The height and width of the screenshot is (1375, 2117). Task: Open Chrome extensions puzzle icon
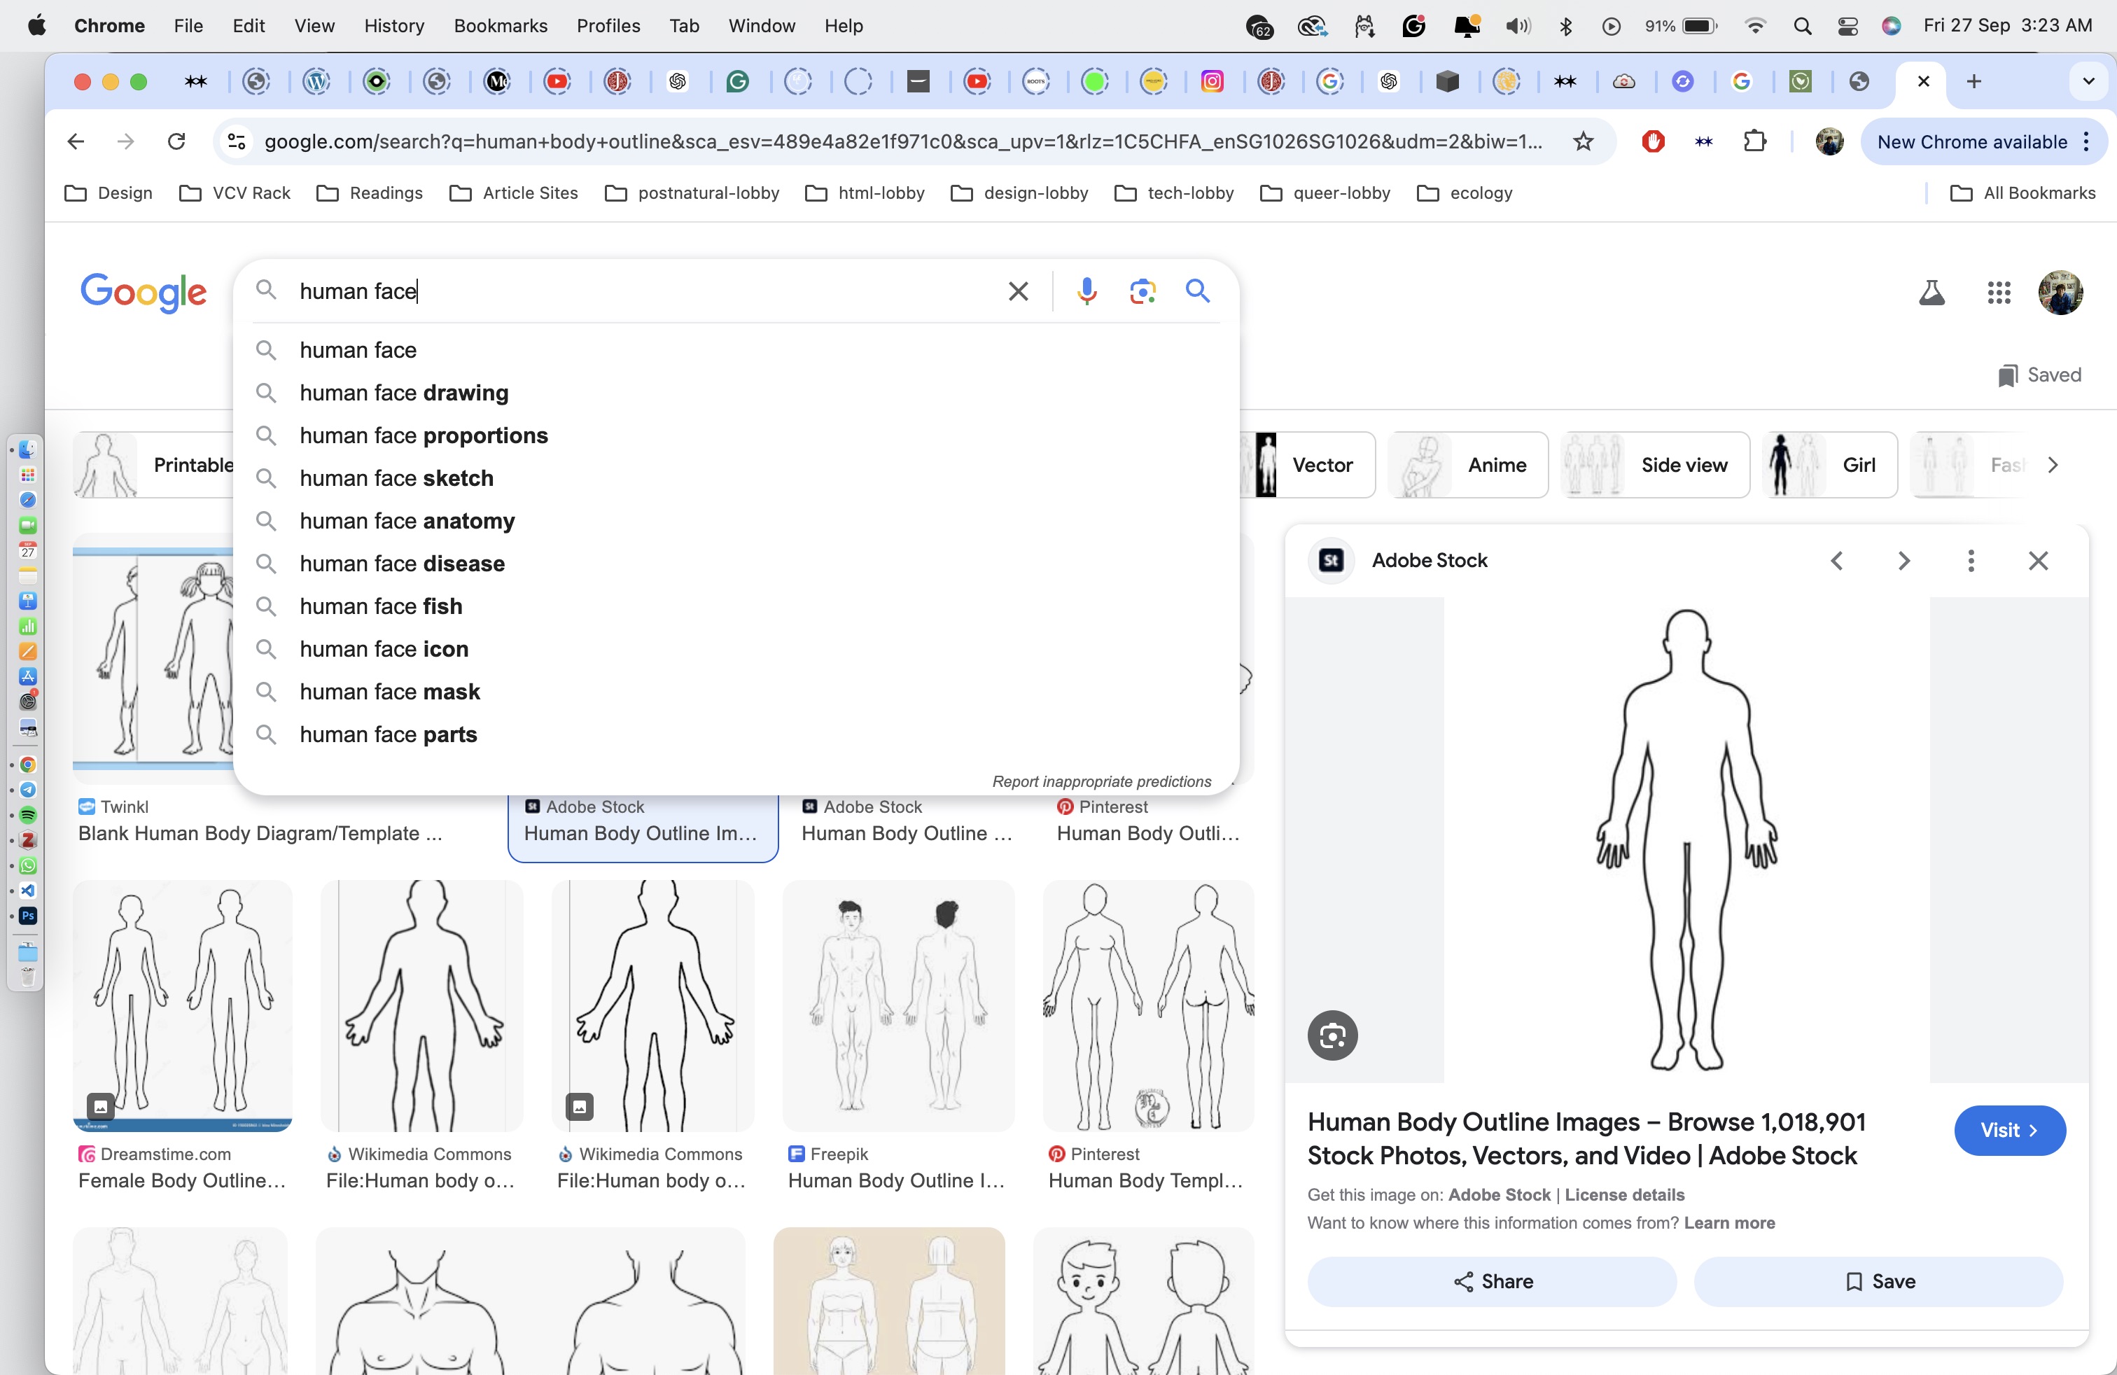point(1754,141)
